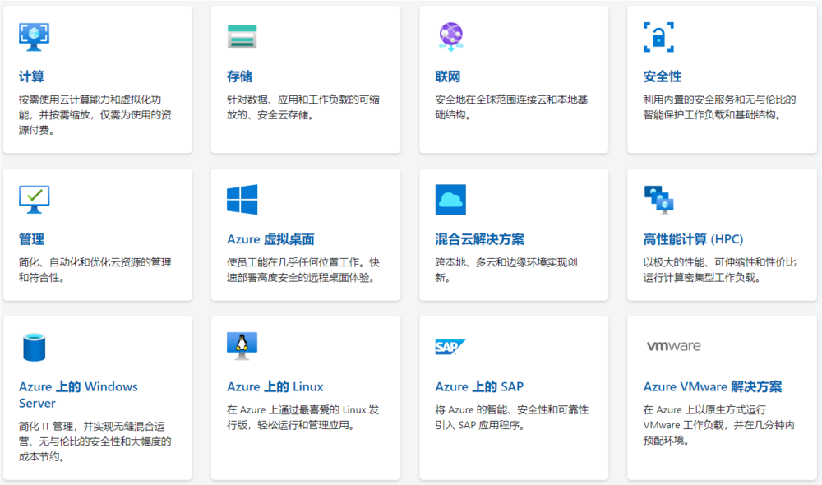Click the 管理 monitor checkmark icon
The image size is (822, 485).
click(x=35, y=199)
